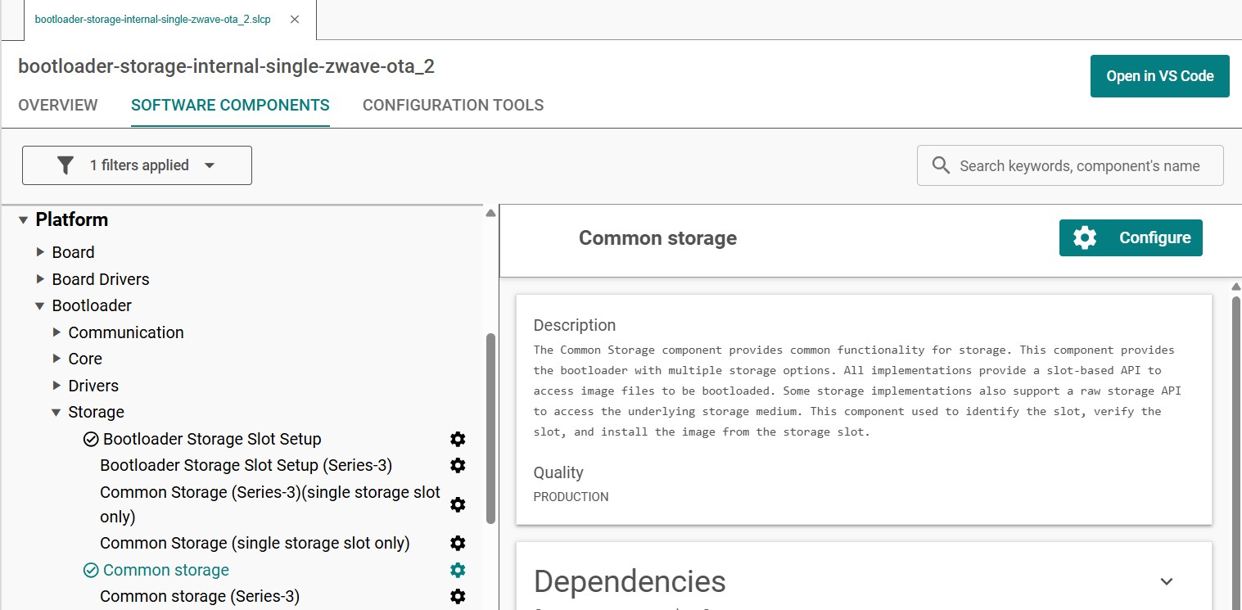Close the .slcp file tab
1242x610 pixels.
click(x=296, y=19)
